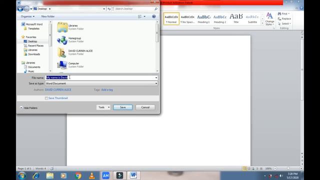Open the File name dropdown arrow
Screen dimensions: 320x180
156,78
